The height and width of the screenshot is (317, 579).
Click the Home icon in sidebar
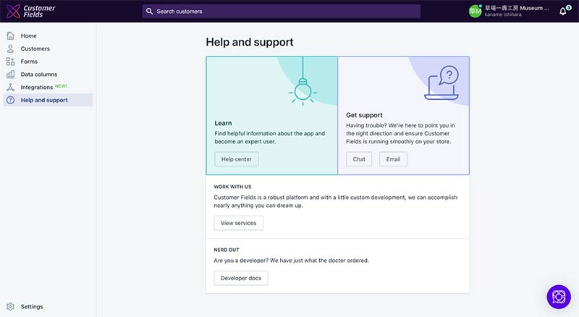click(10, 35)
